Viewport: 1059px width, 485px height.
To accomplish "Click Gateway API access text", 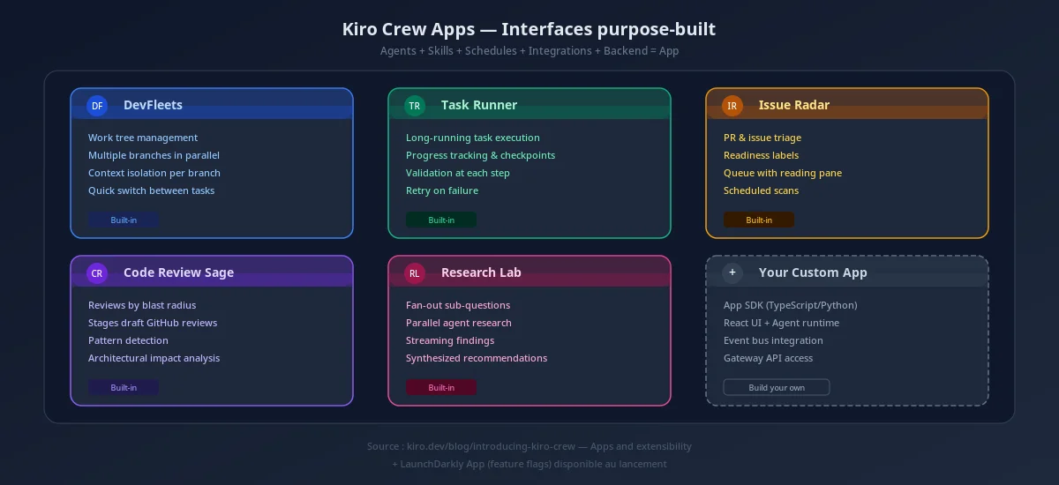I will pos(768,358).
